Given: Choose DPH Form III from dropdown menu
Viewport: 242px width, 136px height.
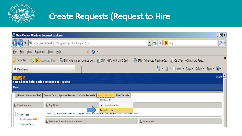Looking at the screenshot, I should click(x=116, y=100).
